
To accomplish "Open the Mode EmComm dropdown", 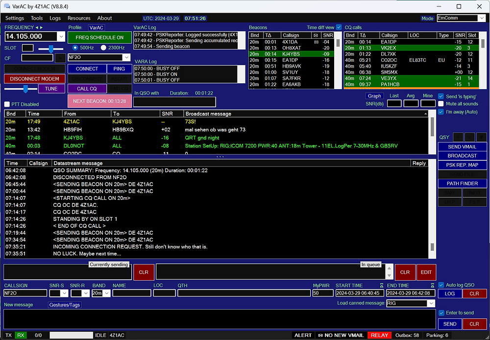I will (x=482, y=18).
